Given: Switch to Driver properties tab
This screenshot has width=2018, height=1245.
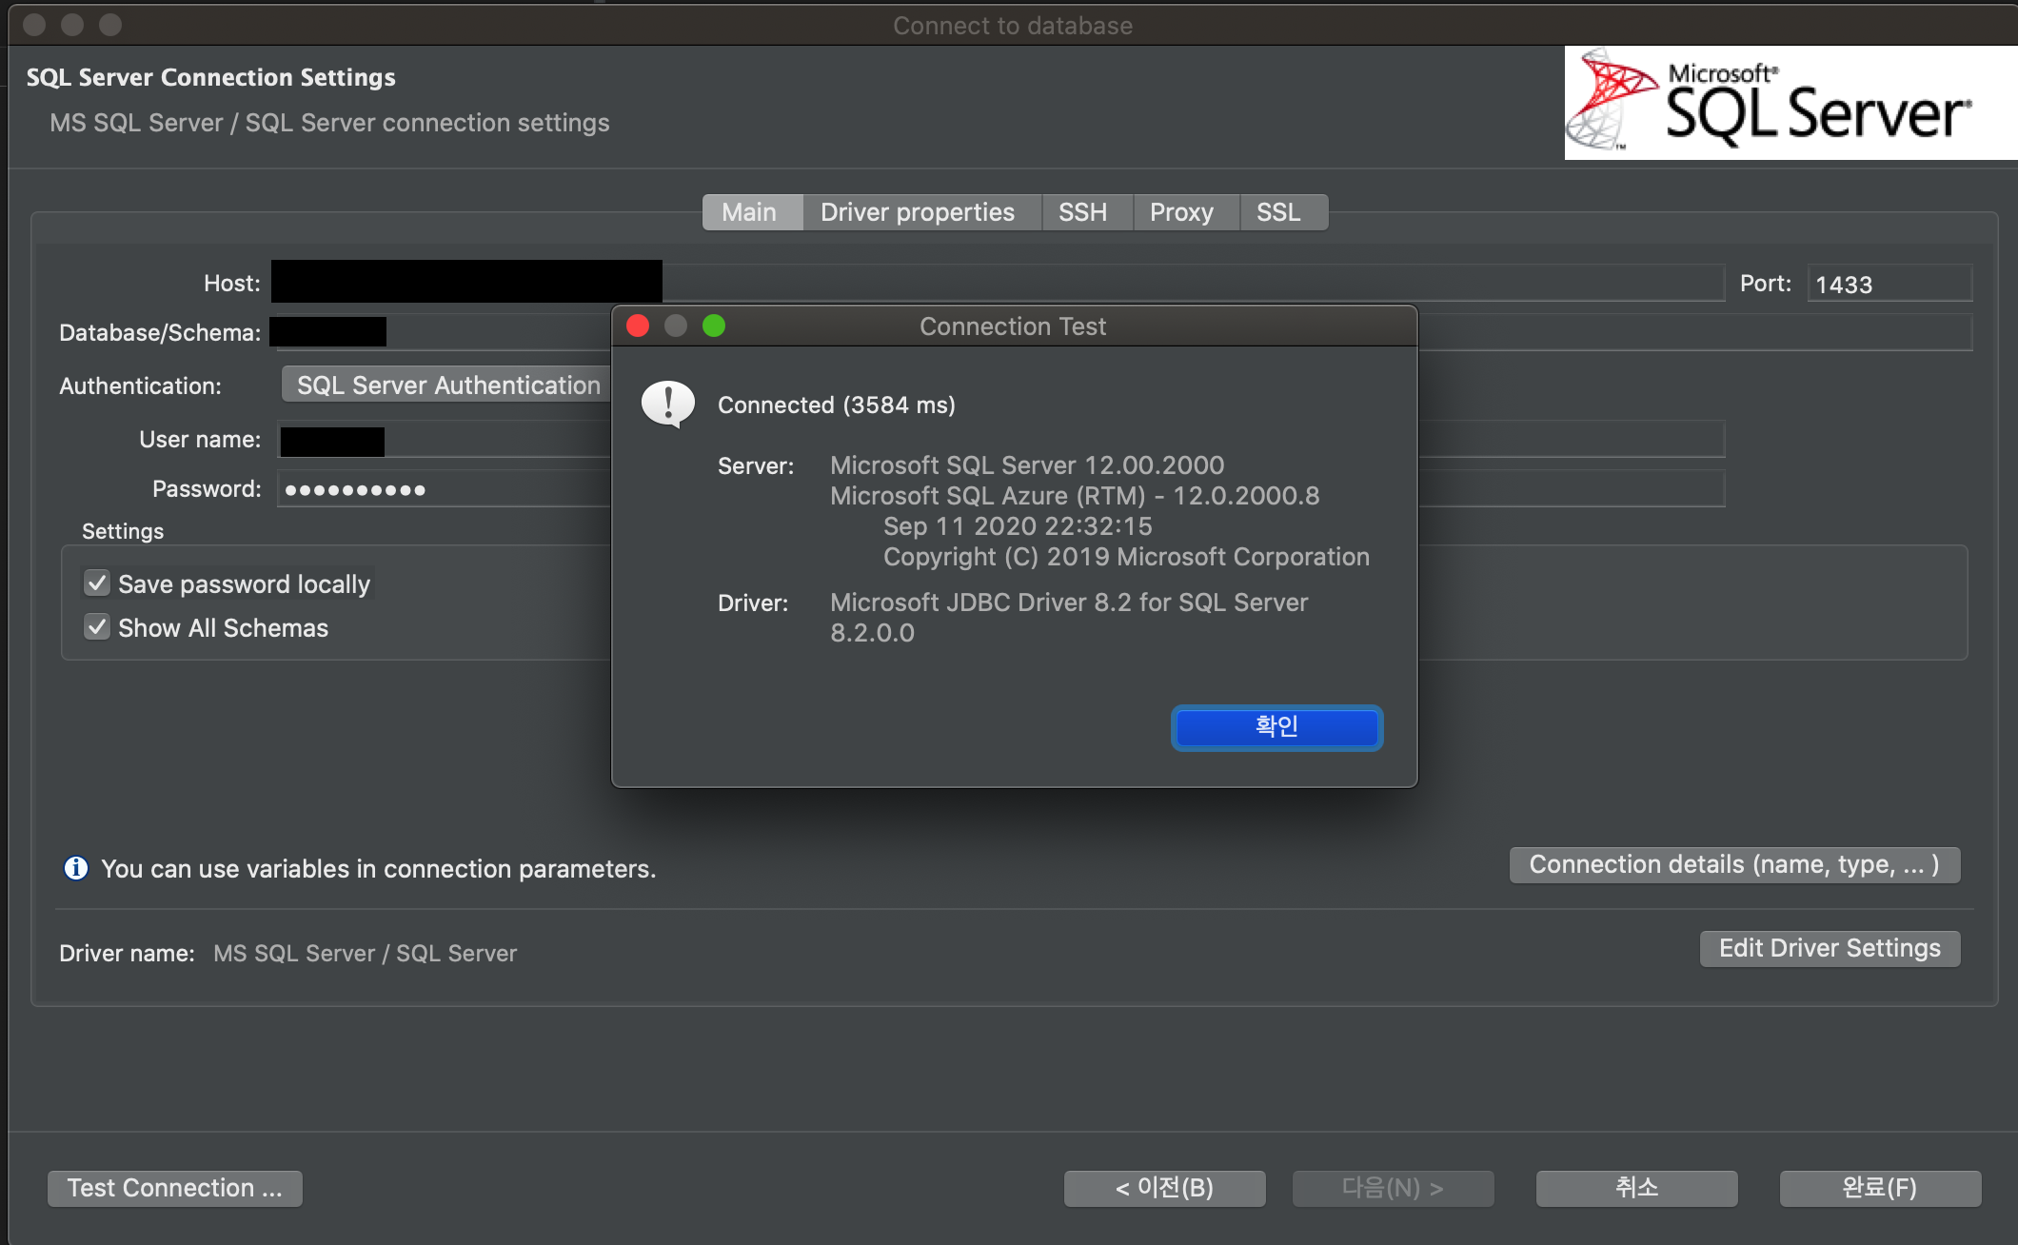Looking at the screenshot, I should click(x=917, y=212).
